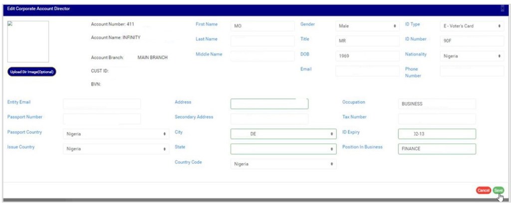The width and height of the screenshot is (511, 203).
Task: Click the Email input box
Action: pyautogui.click(x=367, y=71)
